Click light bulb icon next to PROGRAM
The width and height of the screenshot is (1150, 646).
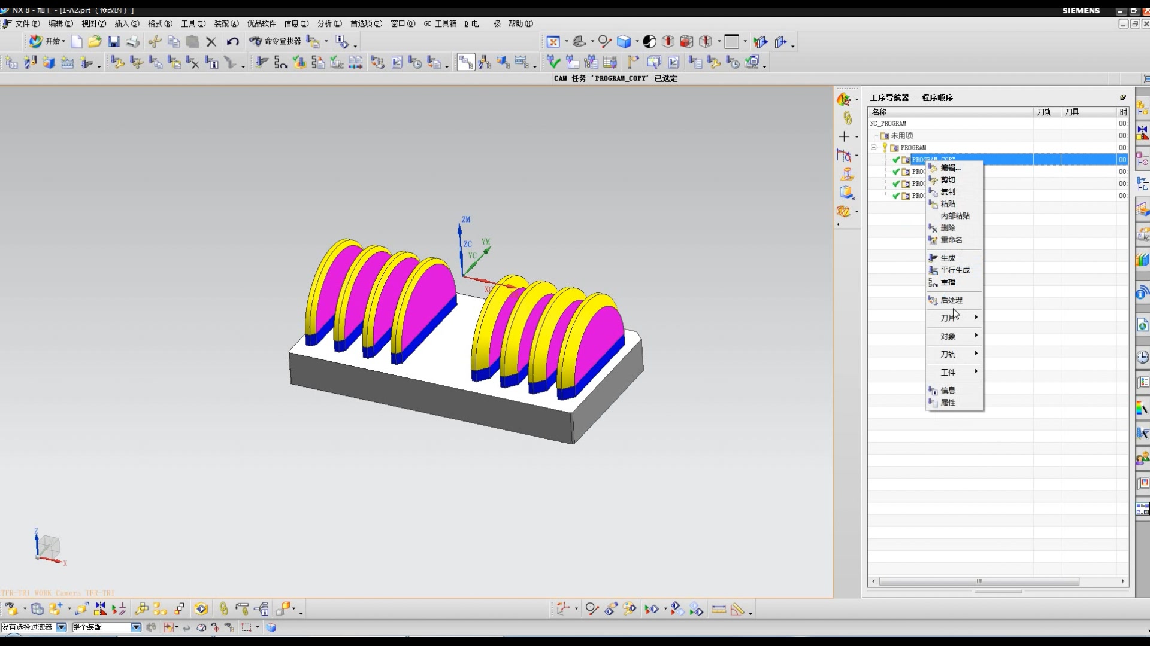pos(885,147)
